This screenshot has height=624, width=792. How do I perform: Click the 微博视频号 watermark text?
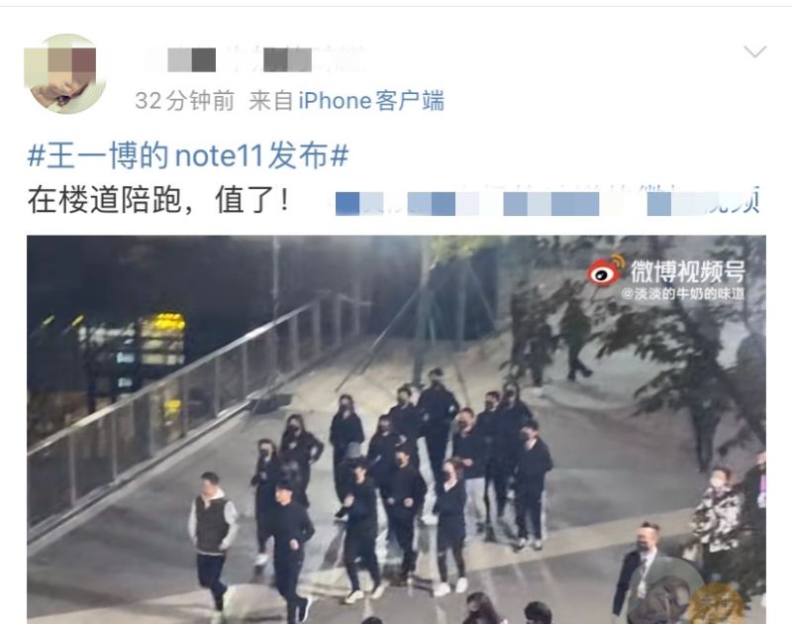click(x=687, y=271)
